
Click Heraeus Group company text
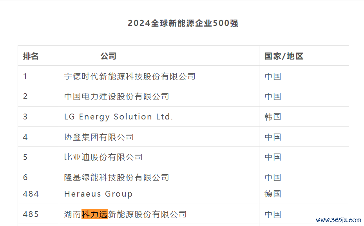tap(98, 194)
